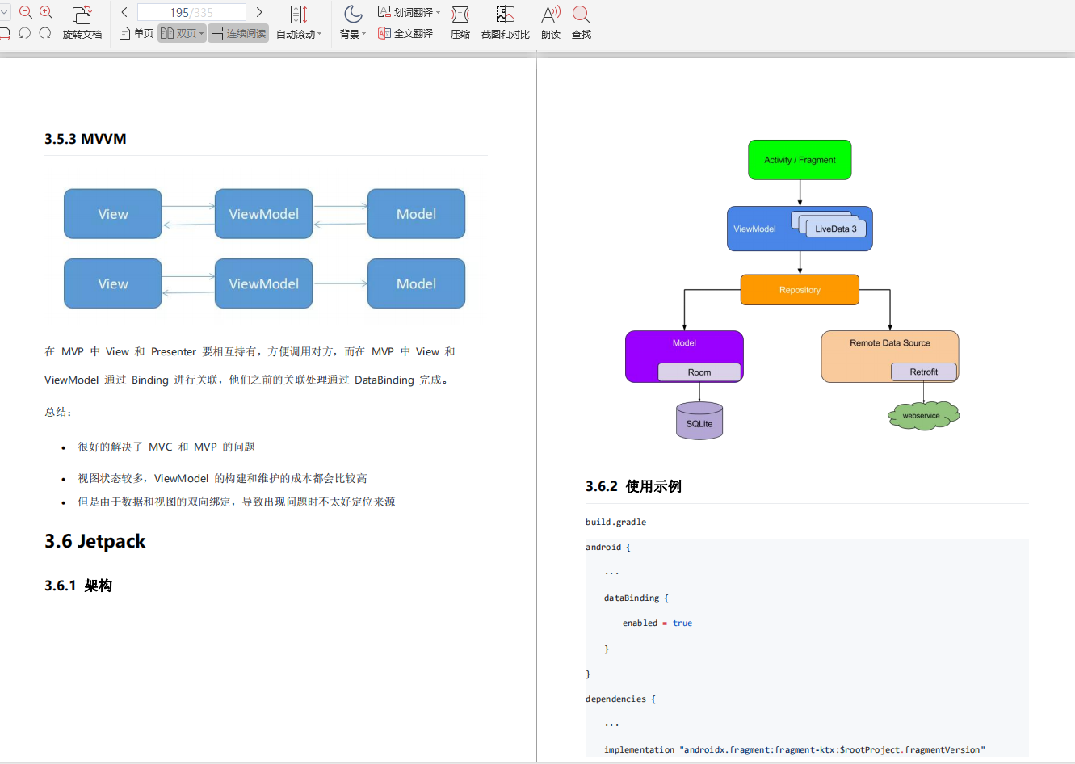Click the zoom in magnifier icon
Viewport: 1075px width, 764px height.
pyautogui.click(x=46, y=12)
